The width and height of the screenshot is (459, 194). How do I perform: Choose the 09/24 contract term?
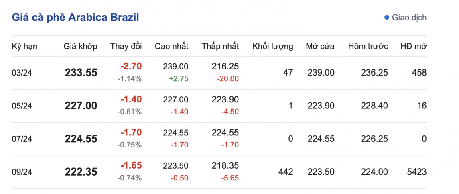(x=22, y=172)
